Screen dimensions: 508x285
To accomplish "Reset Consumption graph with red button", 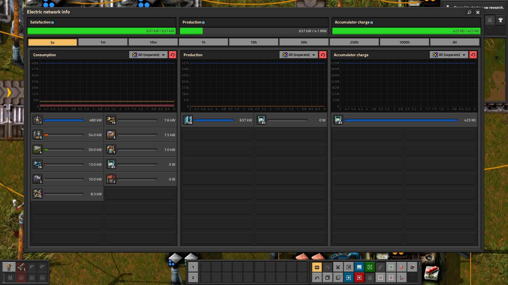I will click(x=173, y=55).
